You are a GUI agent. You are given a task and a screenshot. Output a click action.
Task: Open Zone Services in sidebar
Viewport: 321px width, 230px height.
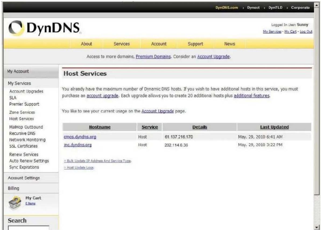(22, 112)
